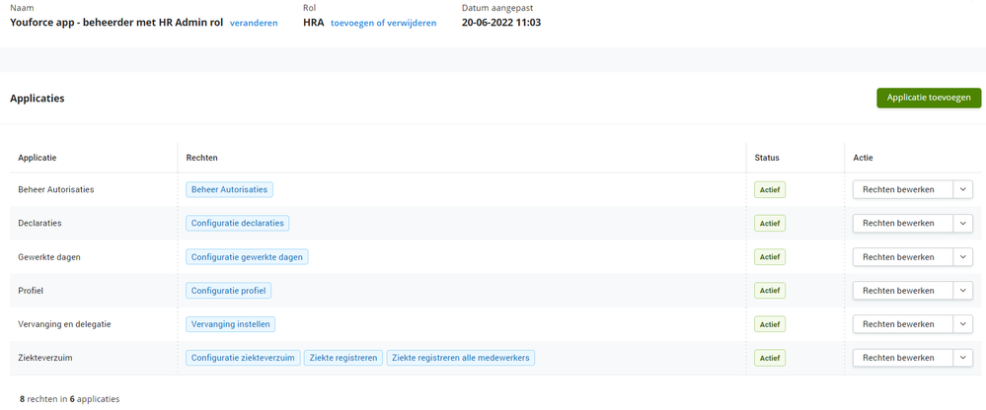Click Rechten bewerken in Ziekteverzuim row

point(903,358)
